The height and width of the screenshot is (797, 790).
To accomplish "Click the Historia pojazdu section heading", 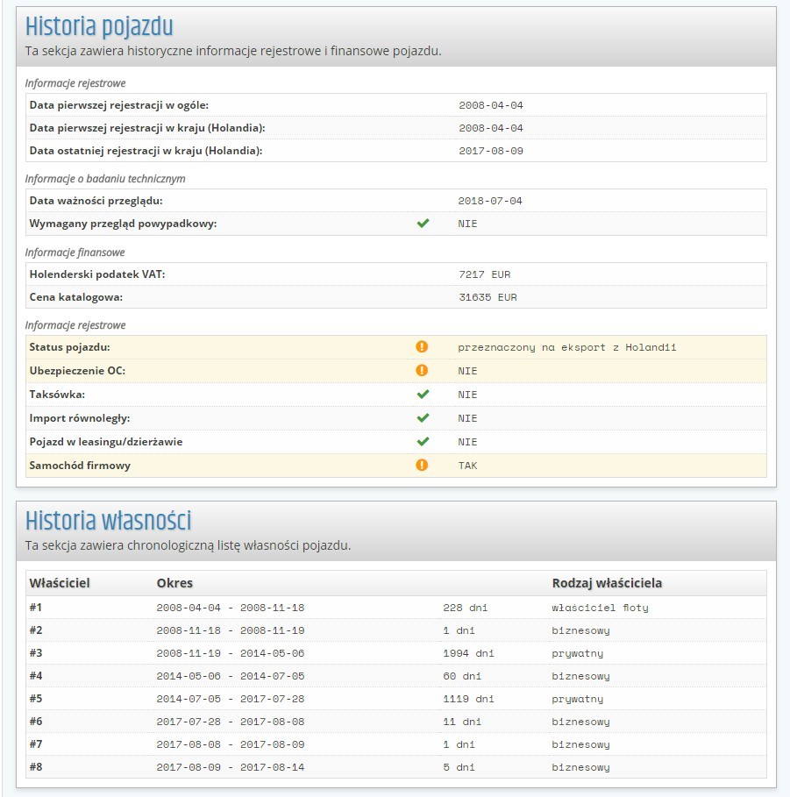I will pos(99,26).
